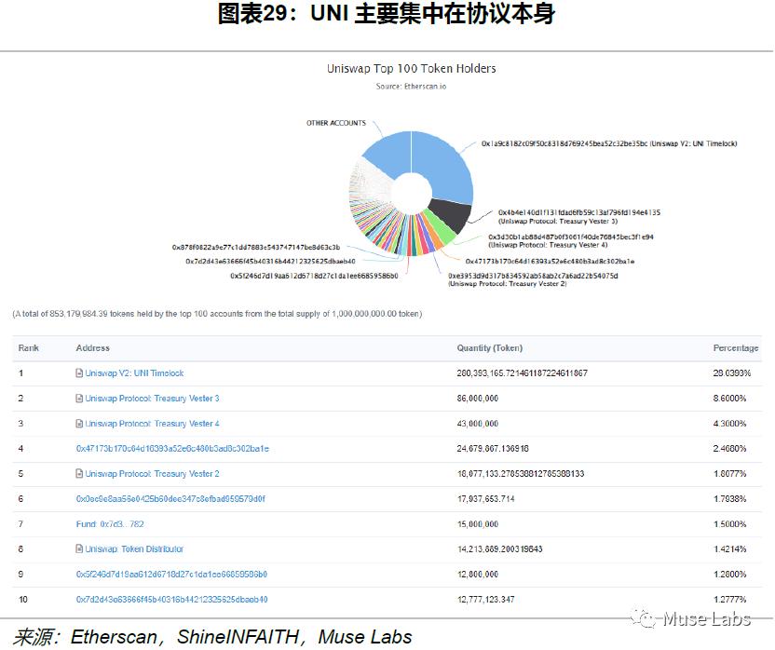
Task: Click contract icon beside Treasury Vester 4
Action: click(x=79, y=424)
